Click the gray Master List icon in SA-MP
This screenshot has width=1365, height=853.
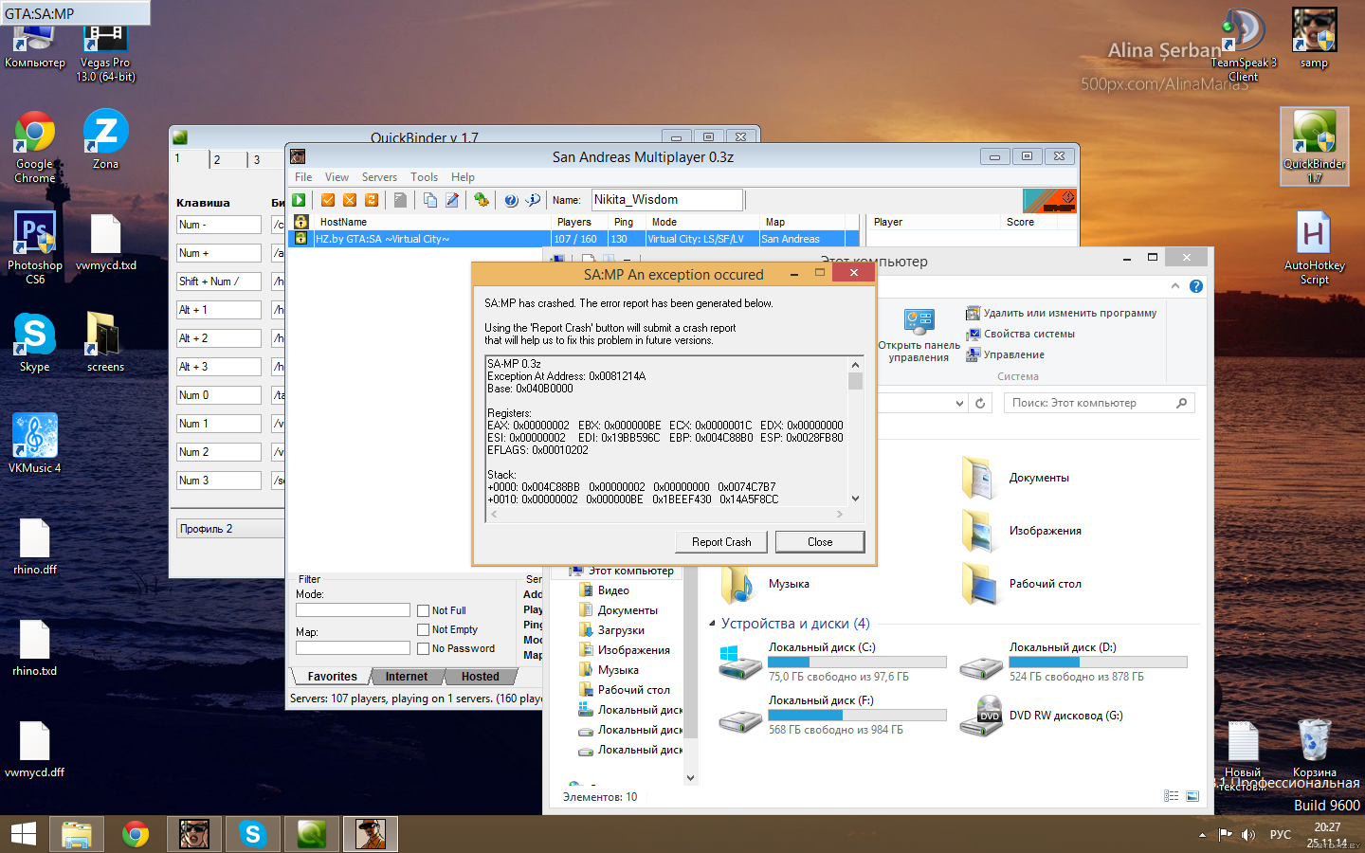coord(401,200)
